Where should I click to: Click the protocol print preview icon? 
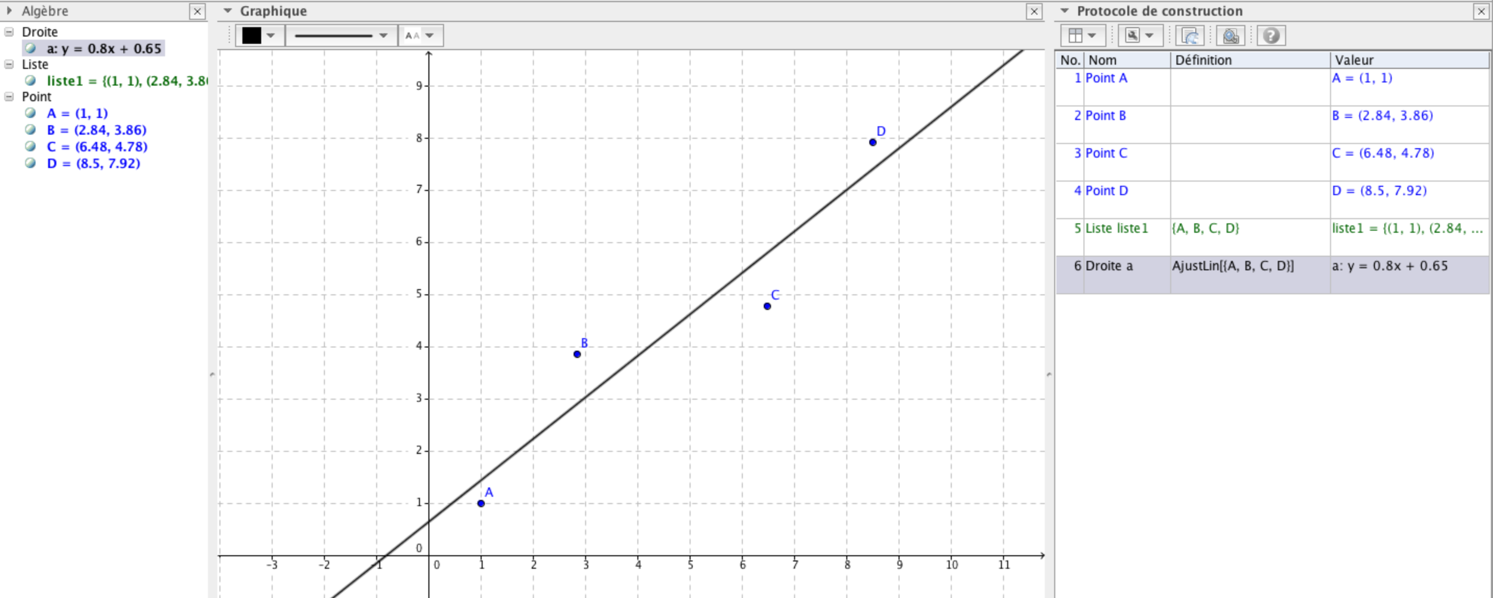(x=1230, y=35)
